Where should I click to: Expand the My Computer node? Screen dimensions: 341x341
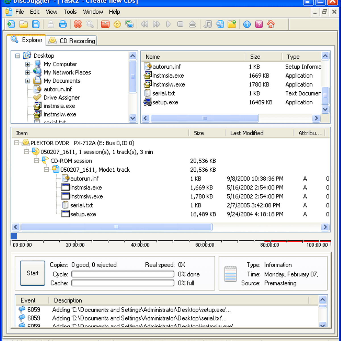pyautogui.click(x=28, y=64)
